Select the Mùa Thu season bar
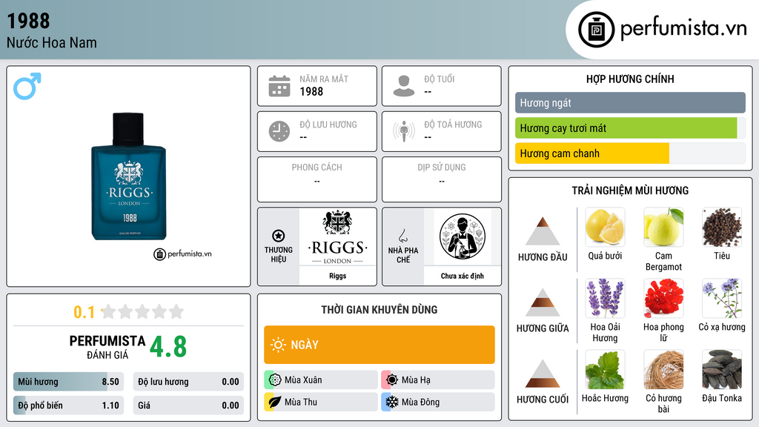The height and width of the screenshot is (427, 759). tap(321, 402)
